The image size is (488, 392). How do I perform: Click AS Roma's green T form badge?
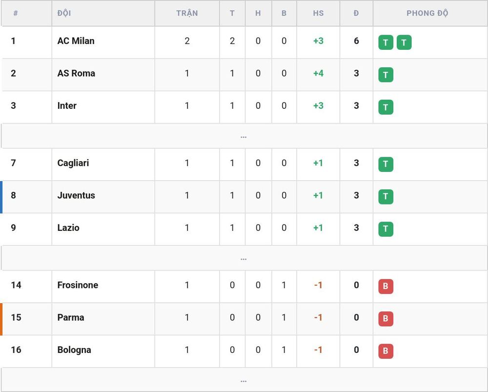(x=386, y=75)
